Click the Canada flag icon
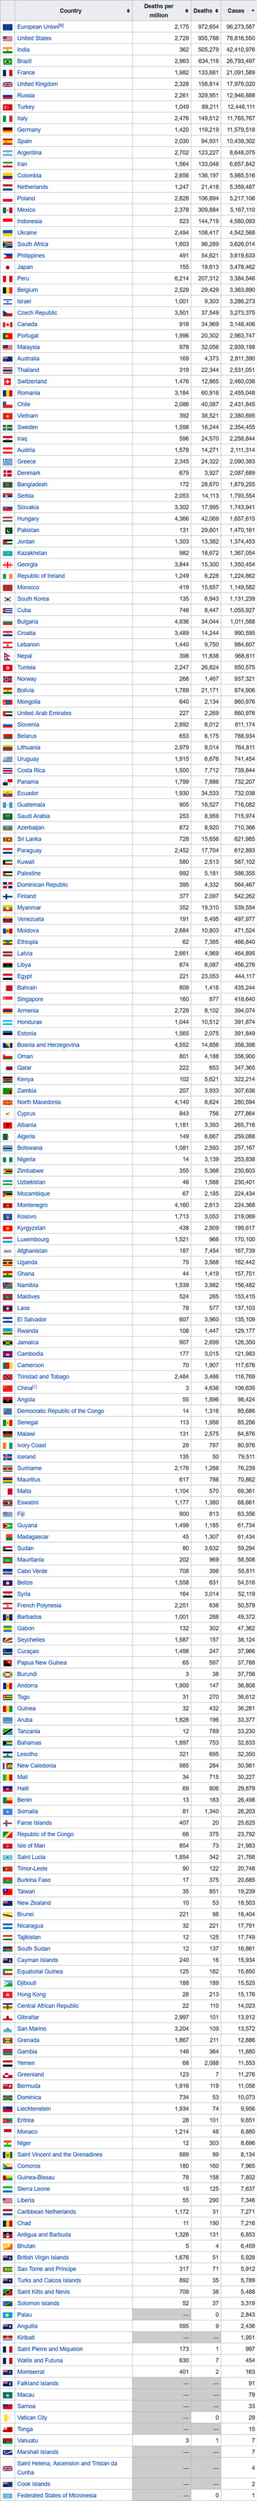 click(8, 324)
